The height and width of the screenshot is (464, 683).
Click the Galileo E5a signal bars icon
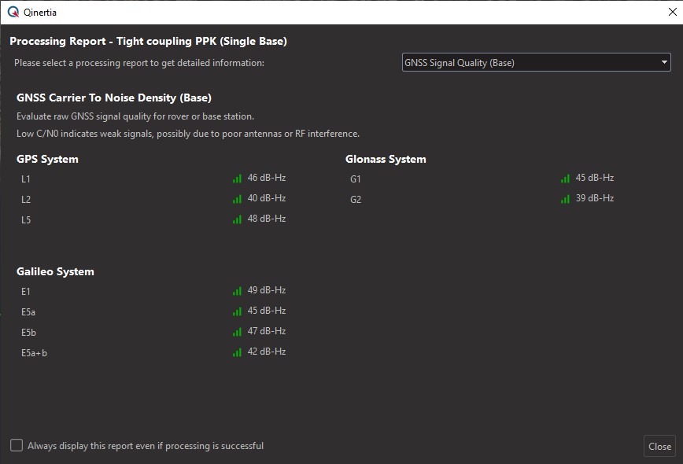[x=237, y=311]
